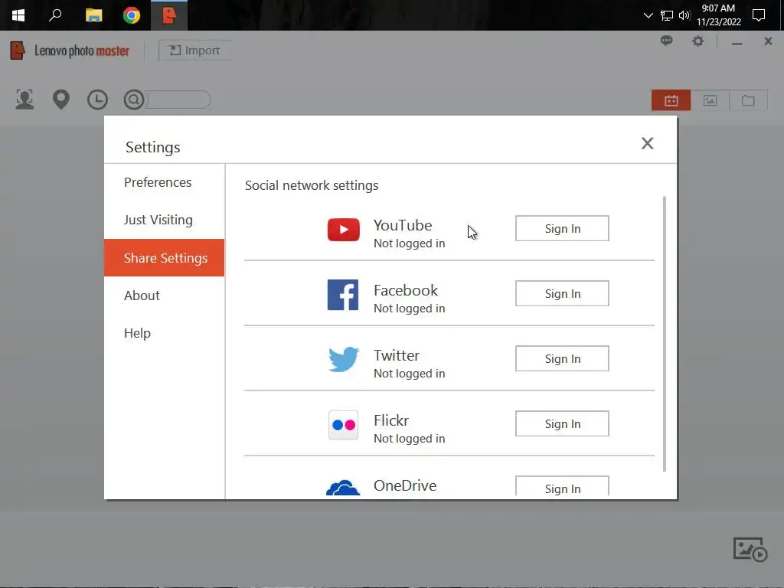Click the OneDrive cloud icon

coord(343,488)
